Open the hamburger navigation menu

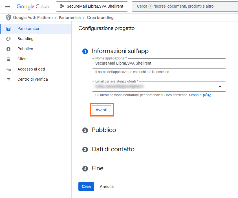click(7, 6)
